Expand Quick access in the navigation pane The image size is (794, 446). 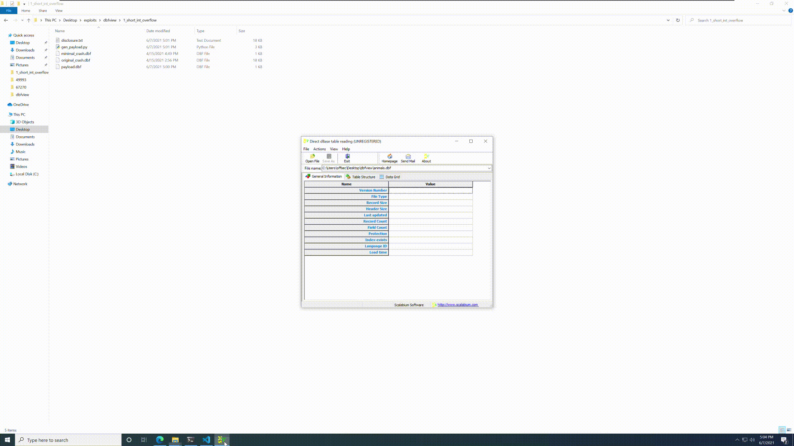point(5,35)
